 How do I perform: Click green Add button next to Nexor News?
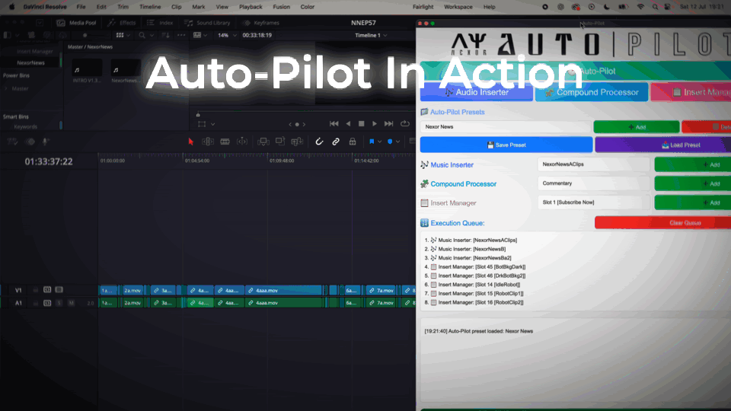(637, 127)
